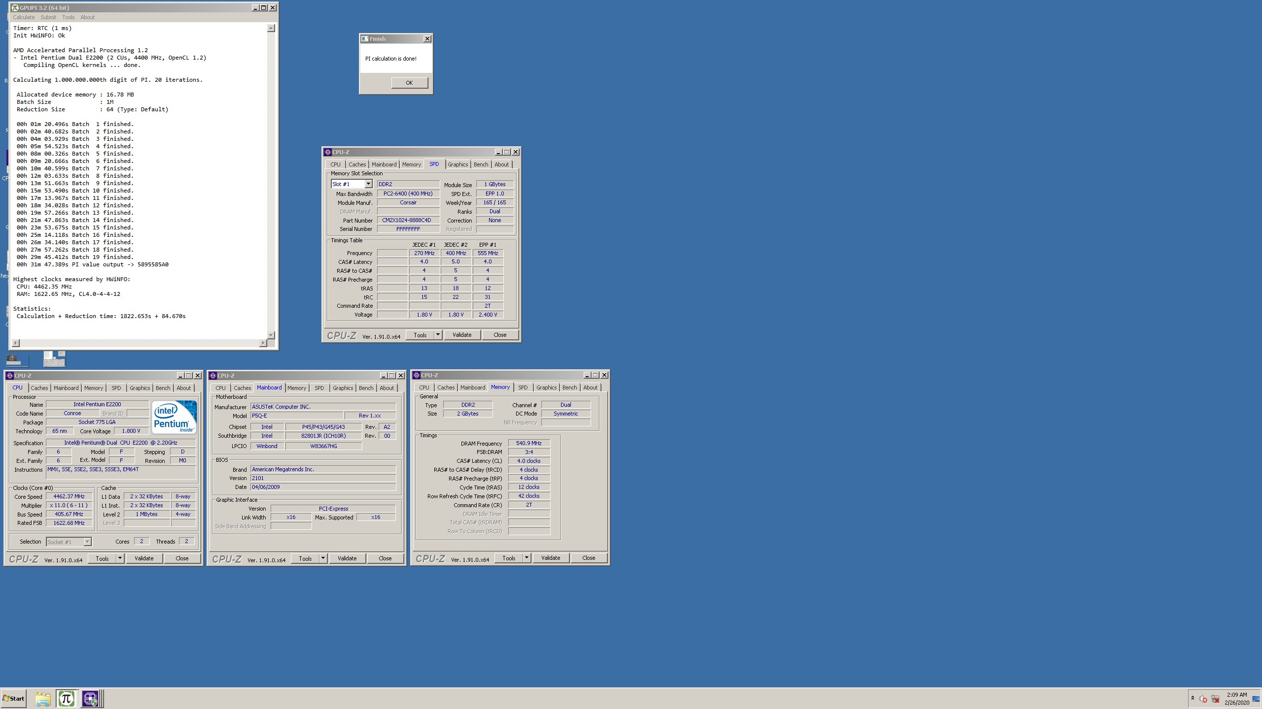This screenshot has width=1262, height=709.
Task: Click the CPU tab window title icon
Action: (9, 376)
